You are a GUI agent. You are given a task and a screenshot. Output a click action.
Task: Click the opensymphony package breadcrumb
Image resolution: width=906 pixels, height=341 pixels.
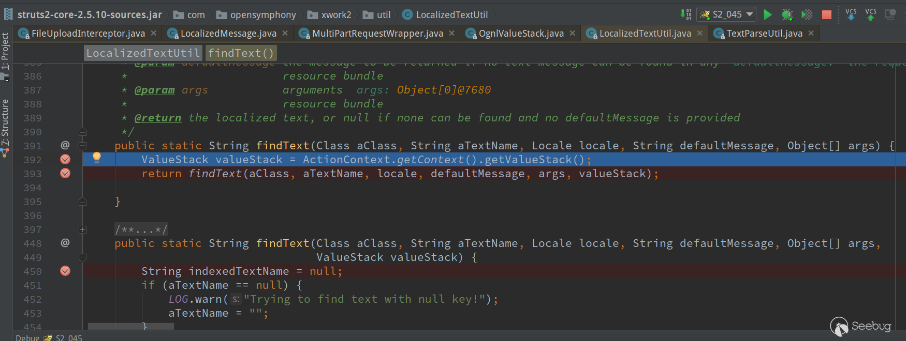click(x=256, y=14)
